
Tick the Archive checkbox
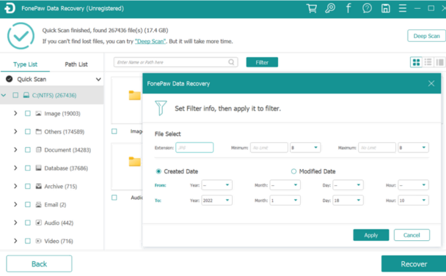pyautogui.click(x=28, y=186)
